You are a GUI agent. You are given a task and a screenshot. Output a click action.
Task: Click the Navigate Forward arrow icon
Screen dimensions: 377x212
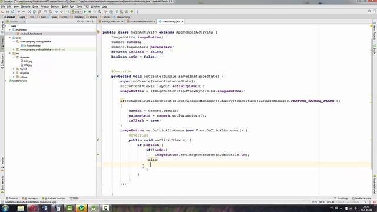[61, 12]
